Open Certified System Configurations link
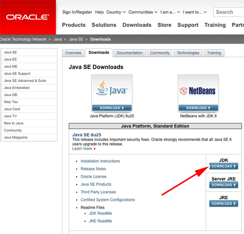 [x=108, y=200]
